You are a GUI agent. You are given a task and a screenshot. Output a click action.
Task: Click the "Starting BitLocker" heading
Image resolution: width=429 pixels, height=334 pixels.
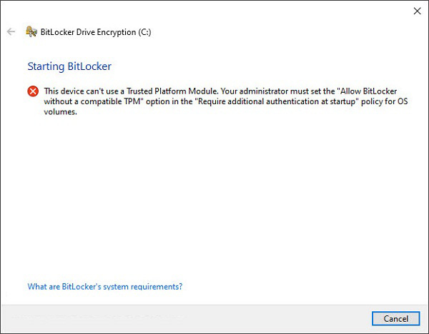69,66
